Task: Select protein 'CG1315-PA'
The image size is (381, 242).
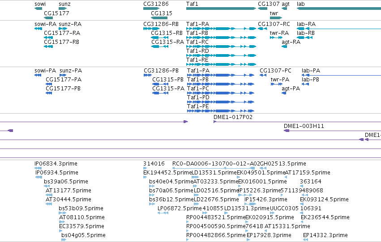Action: 168,89
